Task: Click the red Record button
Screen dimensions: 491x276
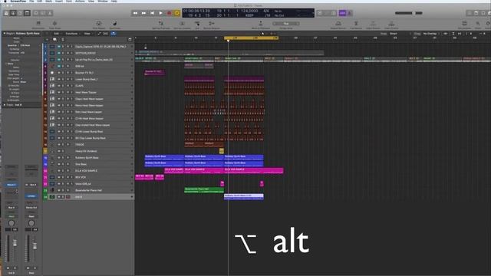Action: [x=169, y=13]
